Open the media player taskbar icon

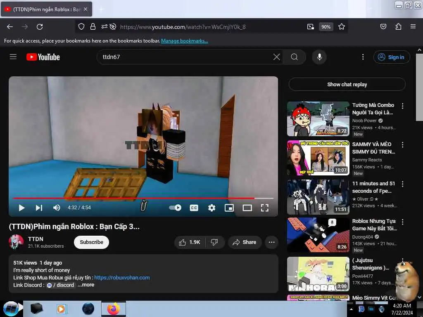pyautogui.click(x=61, y=309)
